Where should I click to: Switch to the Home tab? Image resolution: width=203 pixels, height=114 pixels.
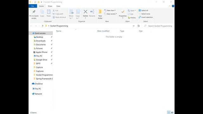[41, 6]
